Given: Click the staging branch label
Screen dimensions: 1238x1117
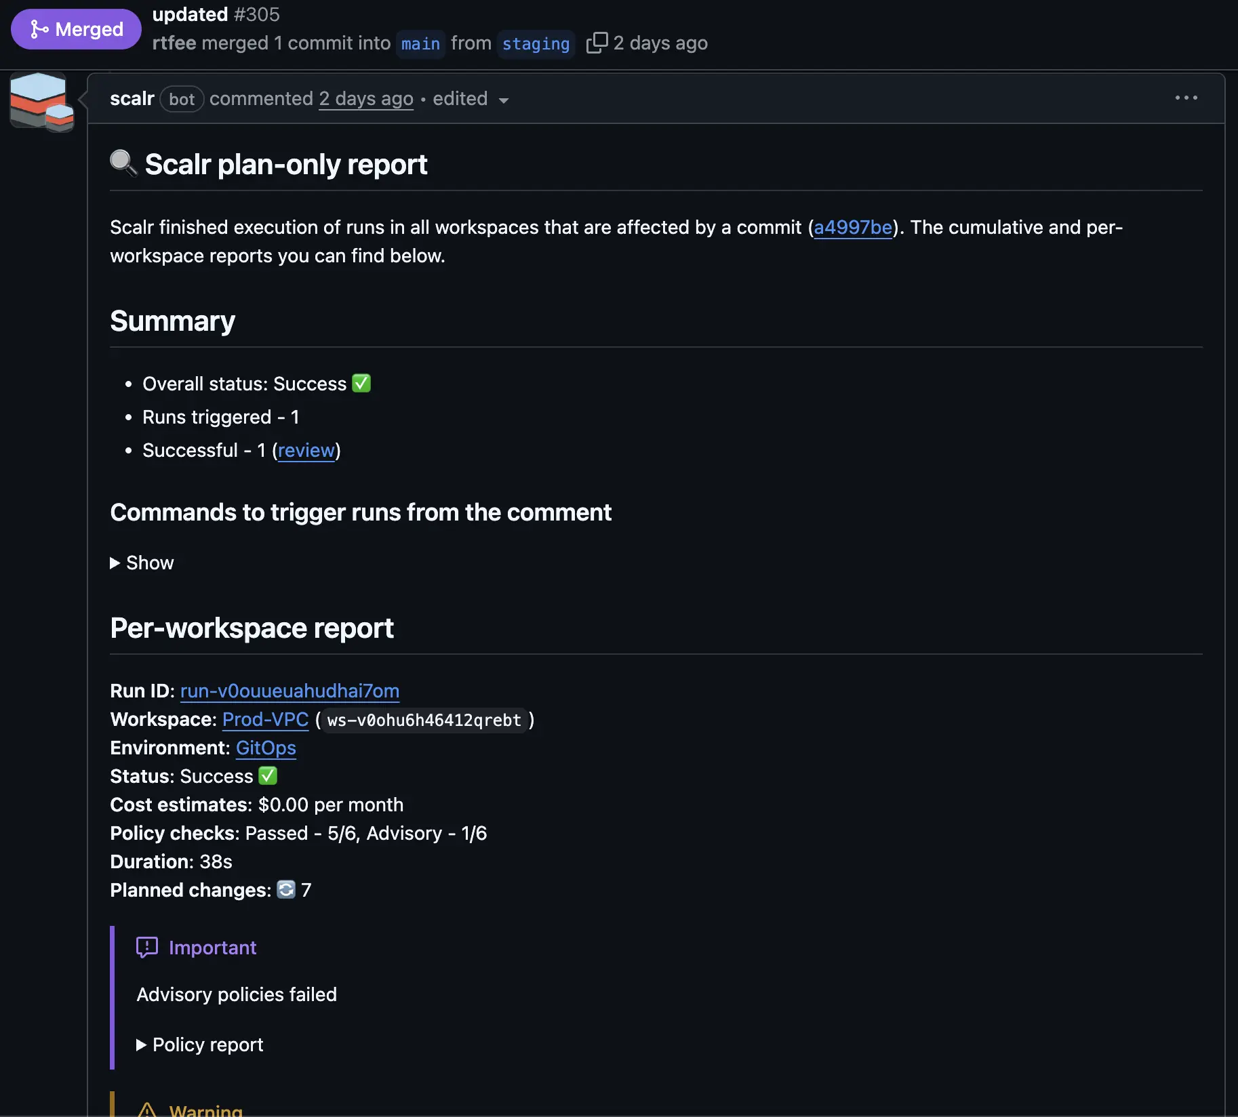Looking at the screenshot, I should [536, 44].
